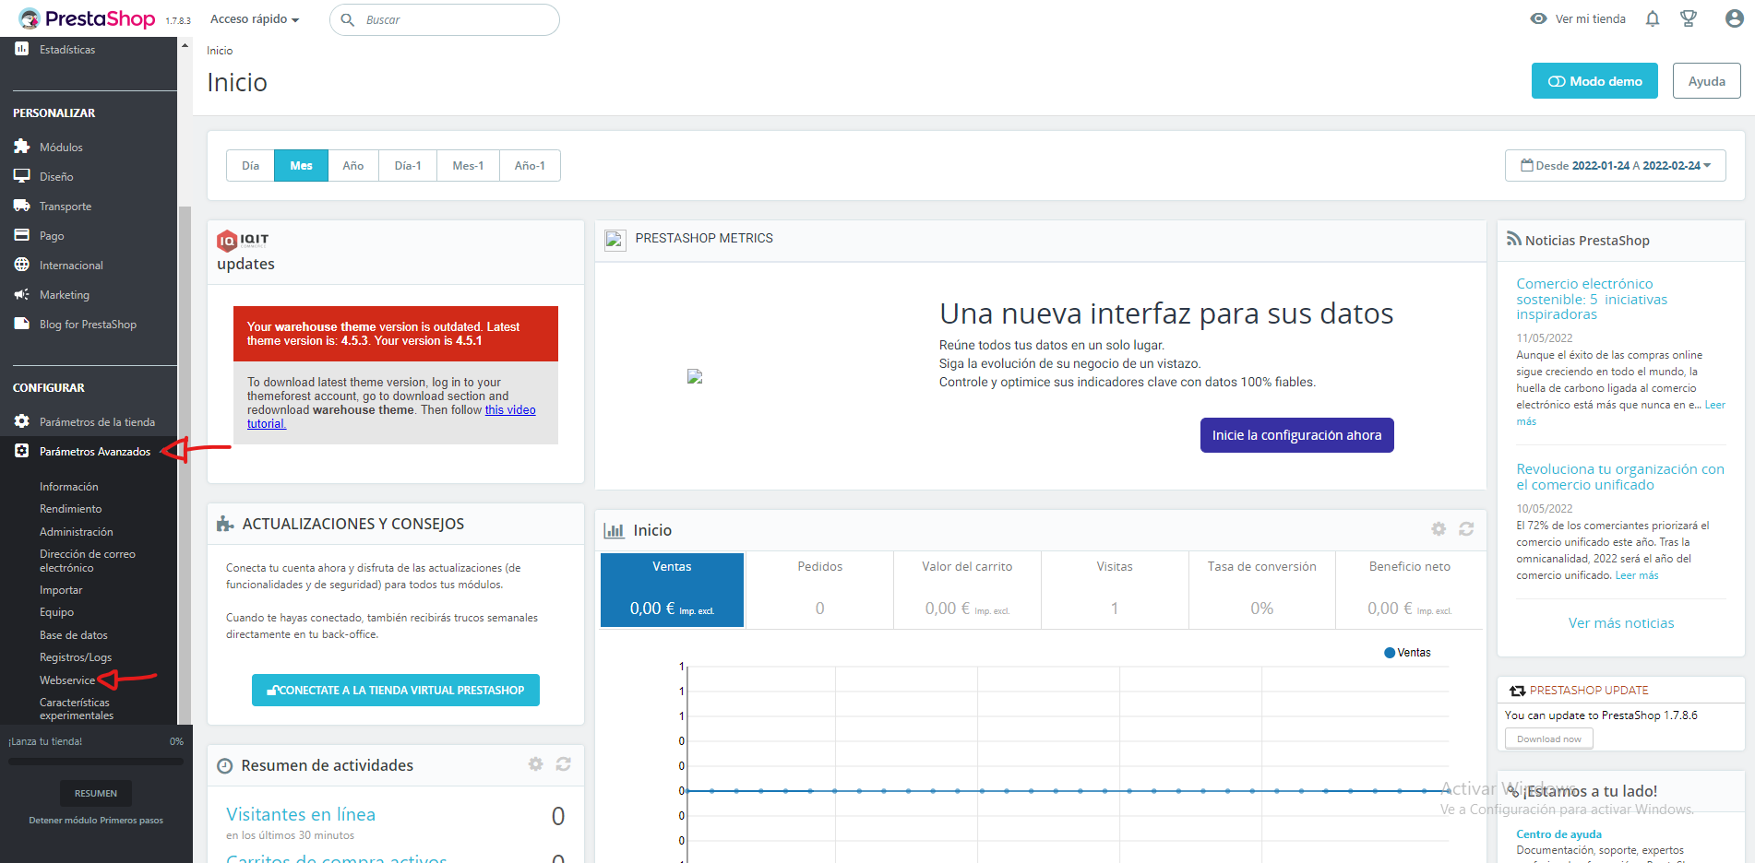Toggle Ventas series in chart legend
Image resolution: width=1755 pixels, height=863 pixels.
pyautogui.click(x=1407, y=653)
